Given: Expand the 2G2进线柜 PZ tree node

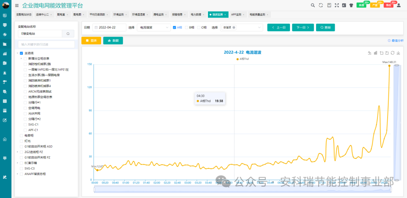Looking at the screenshot, I should (x=17, y=152).
